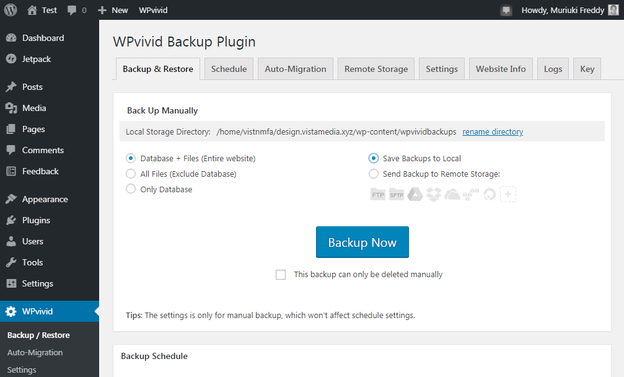Select the SFTP remote storage icon
This screenshot has width=624, height=377.
(x=397, y=194)
